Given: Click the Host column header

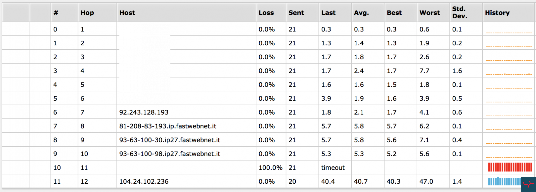Looking at the screenshot, I should [127, 13].
